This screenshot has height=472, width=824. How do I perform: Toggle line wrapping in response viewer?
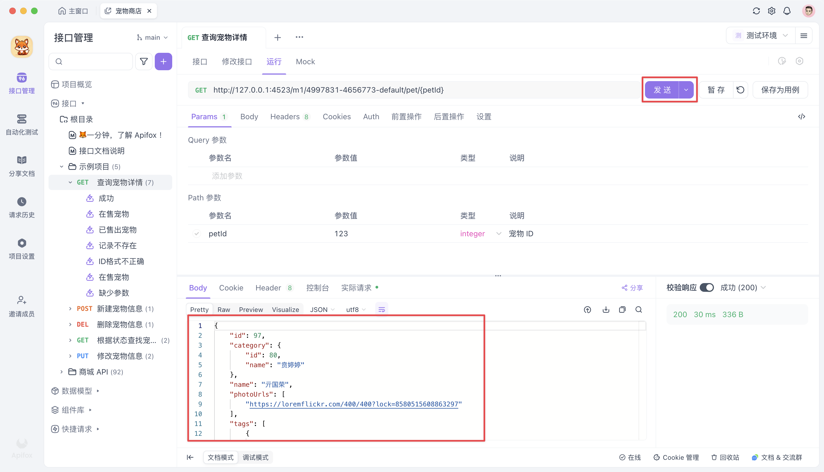[x=381, y=309]
